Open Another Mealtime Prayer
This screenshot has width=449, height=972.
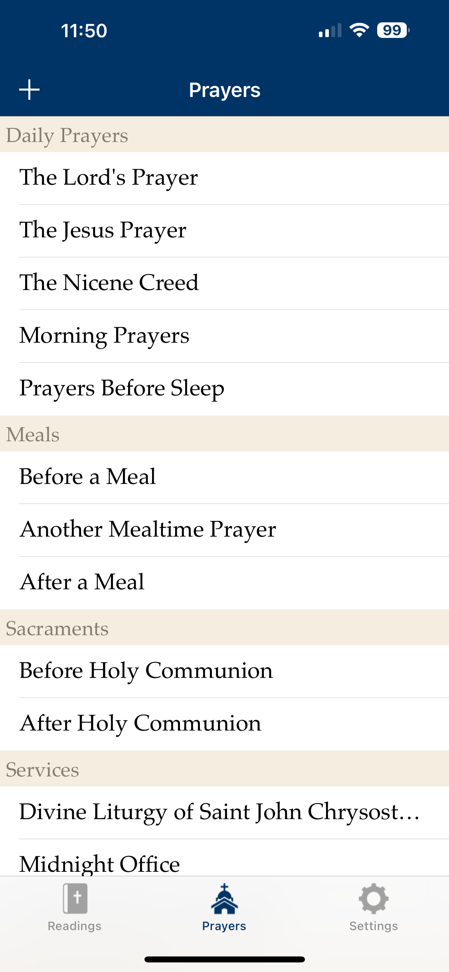(148, 529)
